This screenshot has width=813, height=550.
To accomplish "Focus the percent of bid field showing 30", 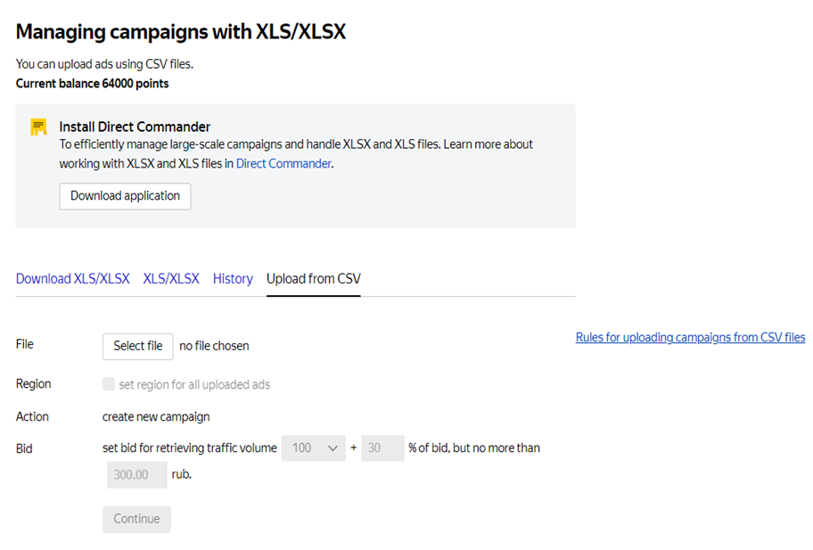I will pos(383,448).
